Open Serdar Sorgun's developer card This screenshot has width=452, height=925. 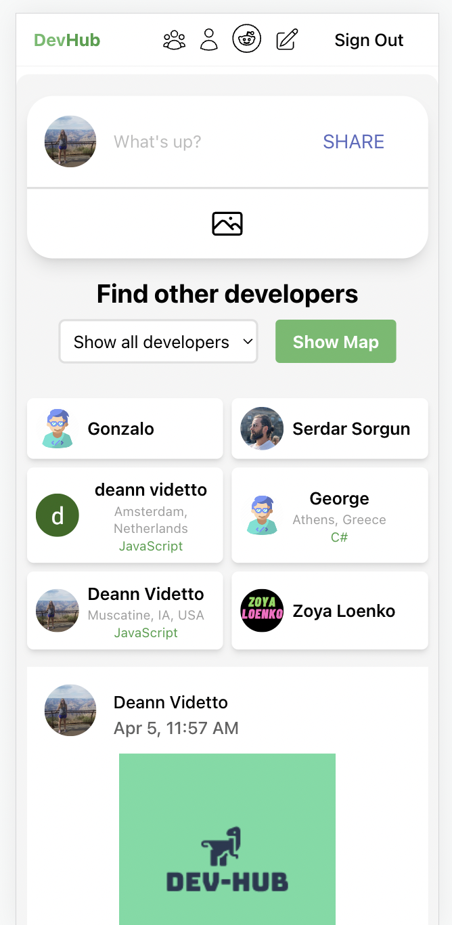330,428
